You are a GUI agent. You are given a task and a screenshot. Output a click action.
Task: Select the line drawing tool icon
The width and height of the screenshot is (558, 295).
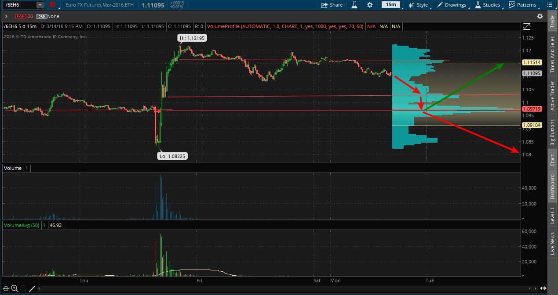tap(32, 288)
